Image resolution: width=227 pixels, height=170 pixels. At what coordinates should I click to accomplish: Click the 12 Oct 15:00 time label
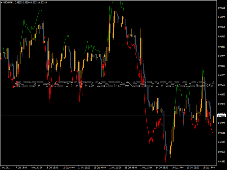click(115, 167)
